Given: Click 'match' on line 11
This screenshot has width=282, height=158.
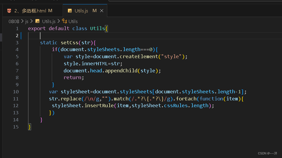Looking at the screenshot, I should pos(121,99).
